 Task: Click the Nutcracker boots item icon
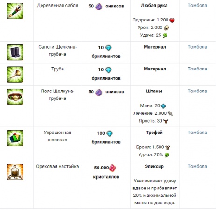coord(15,52)
